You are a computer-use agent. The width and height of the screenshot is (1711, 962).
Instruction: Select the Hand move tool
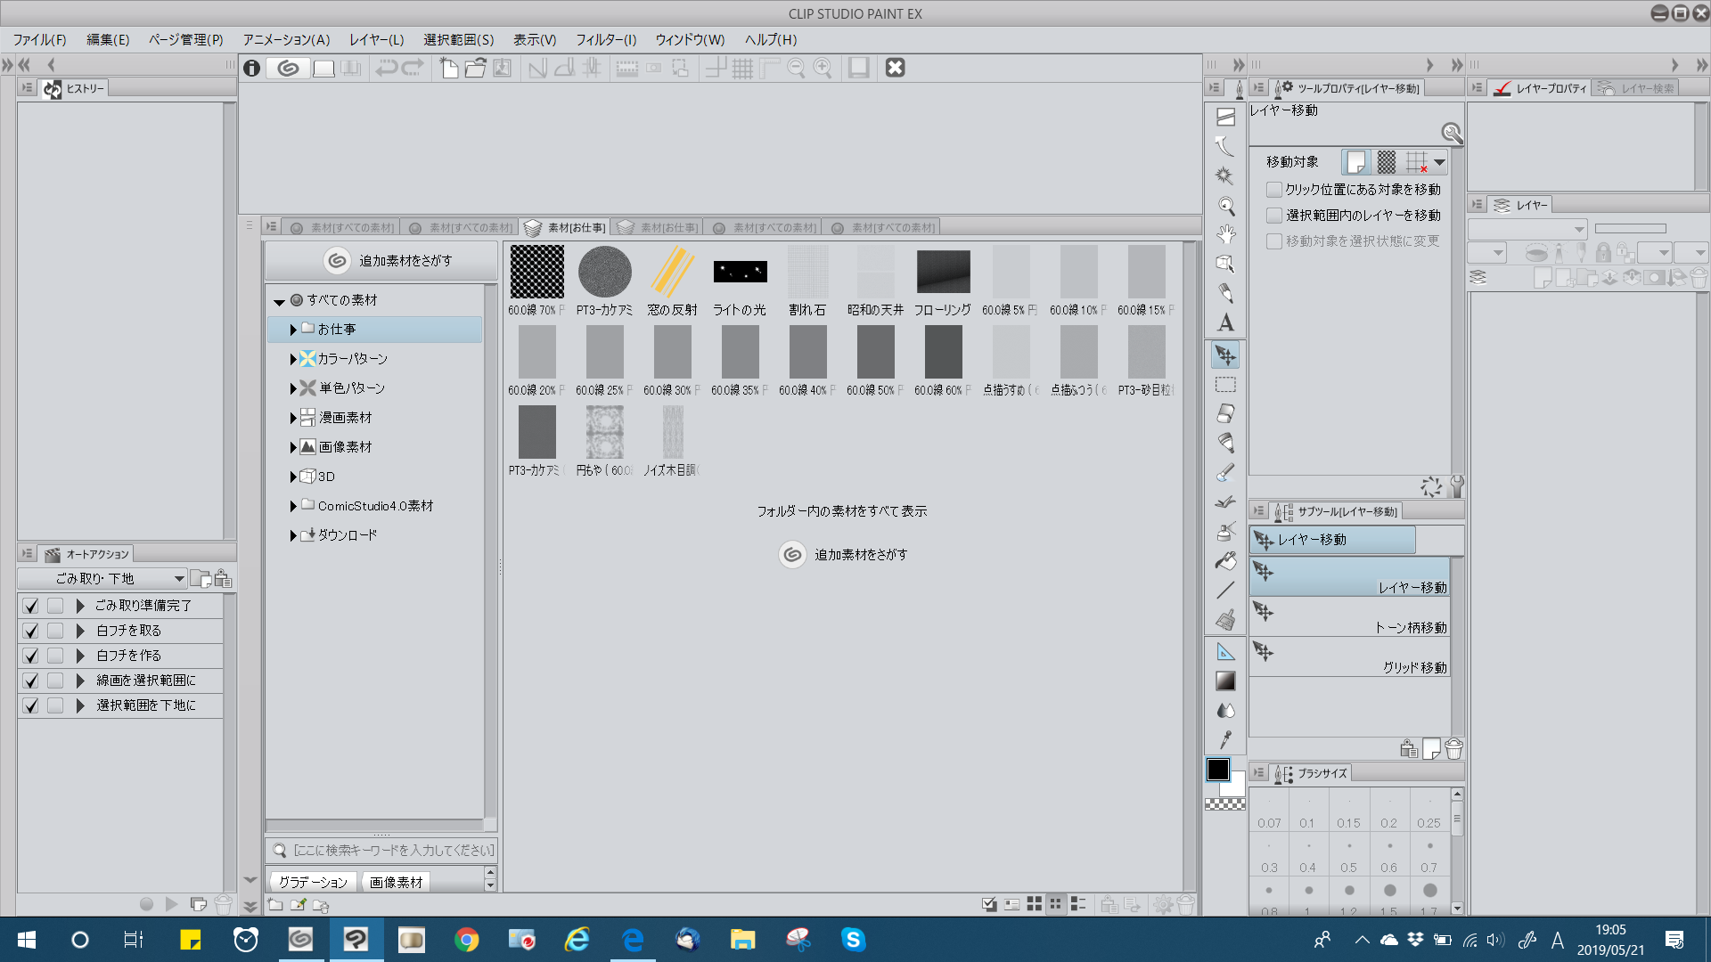(1226, 235)
